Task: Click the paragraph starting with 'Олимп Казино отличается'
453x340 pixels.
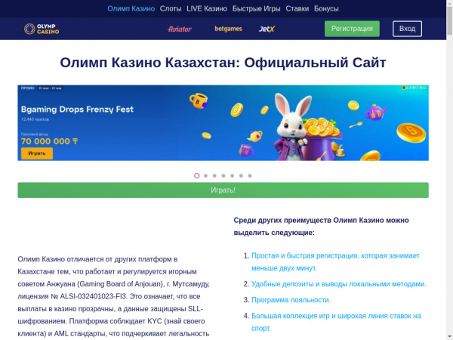Action: (x=114, y=296)
